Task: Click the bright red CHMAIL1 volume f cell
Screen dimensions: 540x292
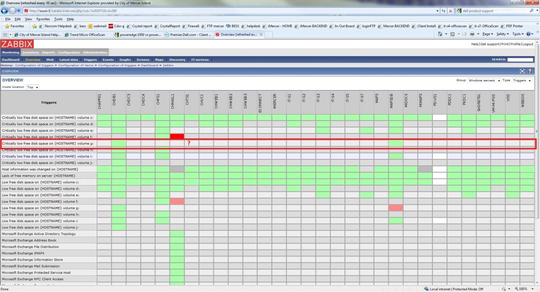Action: click(177, 137)
